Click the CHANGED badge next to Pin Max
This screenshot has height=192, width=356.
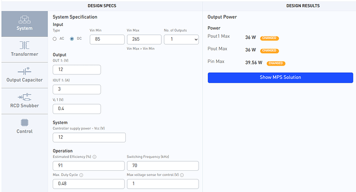click(x=276, y=63)
